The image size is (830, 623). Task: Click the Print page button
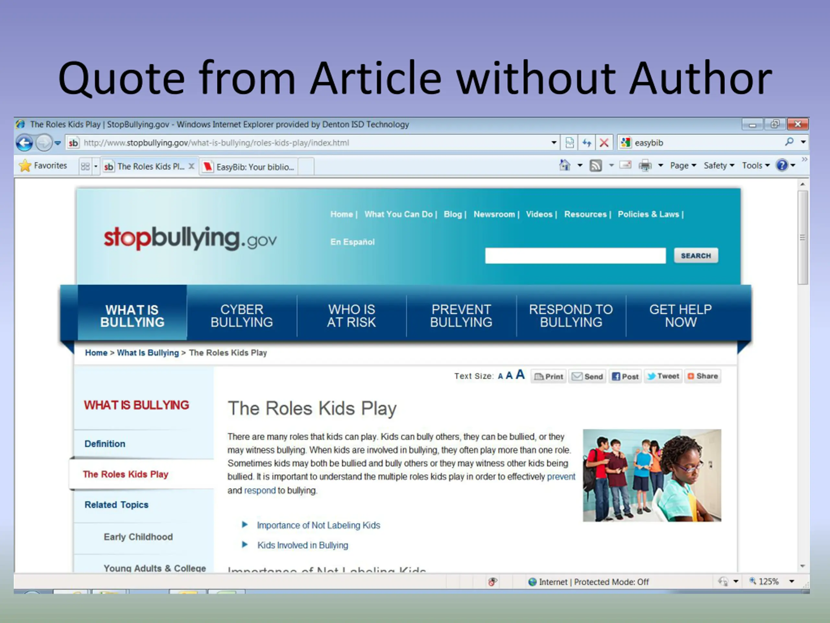click(x=548, y=376)
